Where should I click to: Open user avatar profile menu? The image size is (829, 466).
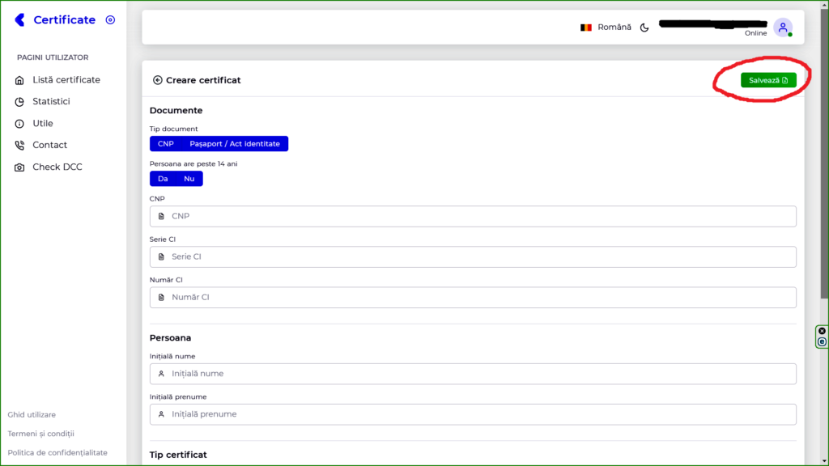tap(782, 28)
